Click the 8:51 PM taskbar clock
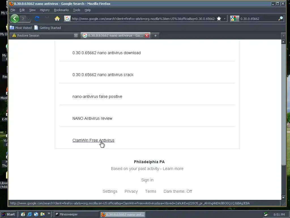The height and width of the screenshot is (218, 290). click(x=279, y=215)
